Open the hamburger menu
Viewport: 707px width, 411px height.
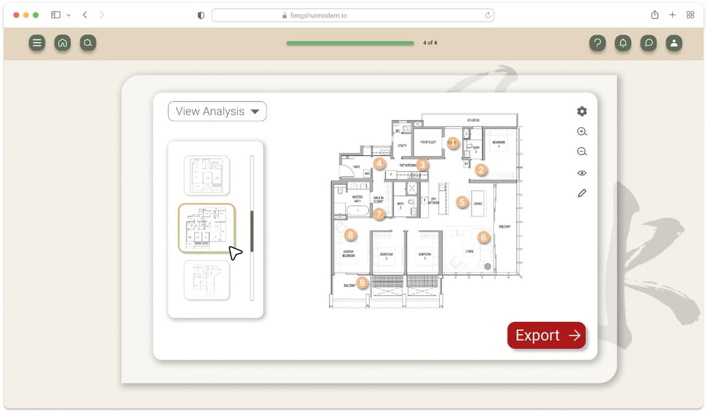37,42
